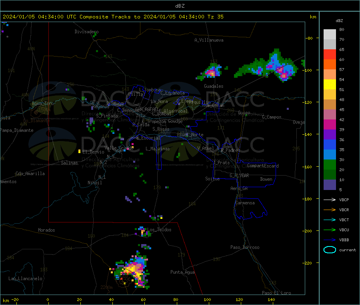
Task: Select the 5-10 dBZ purple swatch
Action: click(x=330, y=185)
